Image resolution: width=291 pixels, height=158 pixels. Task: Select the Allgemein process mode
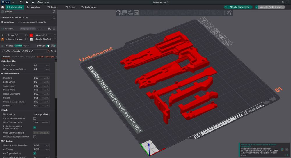(18, 46)
